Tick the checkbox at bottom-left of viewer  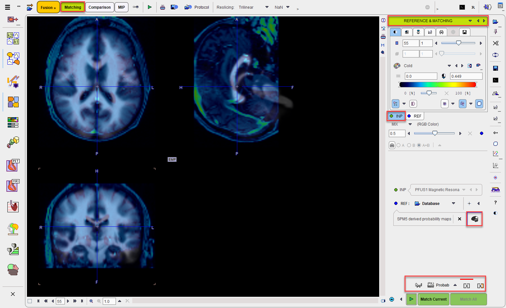click(30, 301)
